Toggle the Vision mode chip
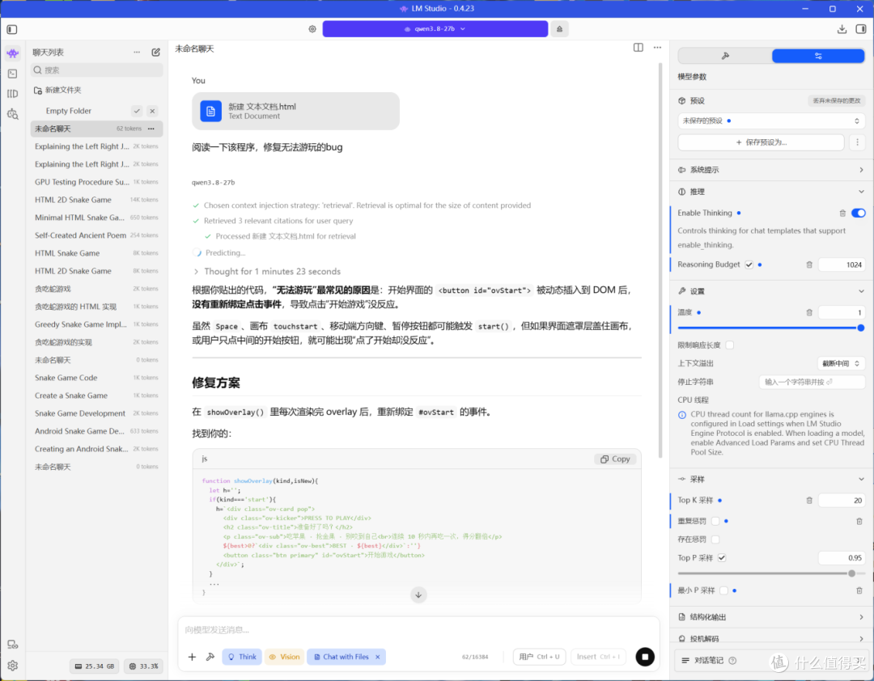 (x=284, y=657)
